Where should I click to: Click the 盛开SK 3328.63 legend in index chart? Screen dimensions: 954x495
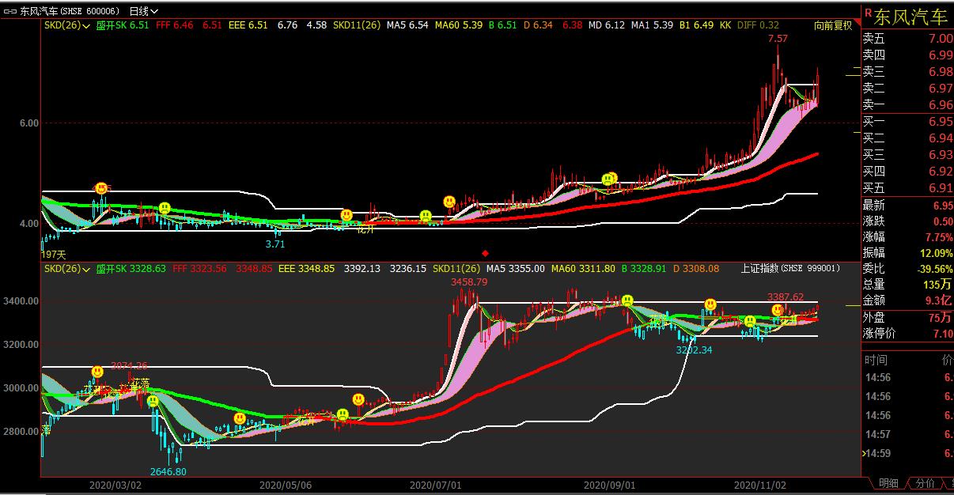point(131,269)
